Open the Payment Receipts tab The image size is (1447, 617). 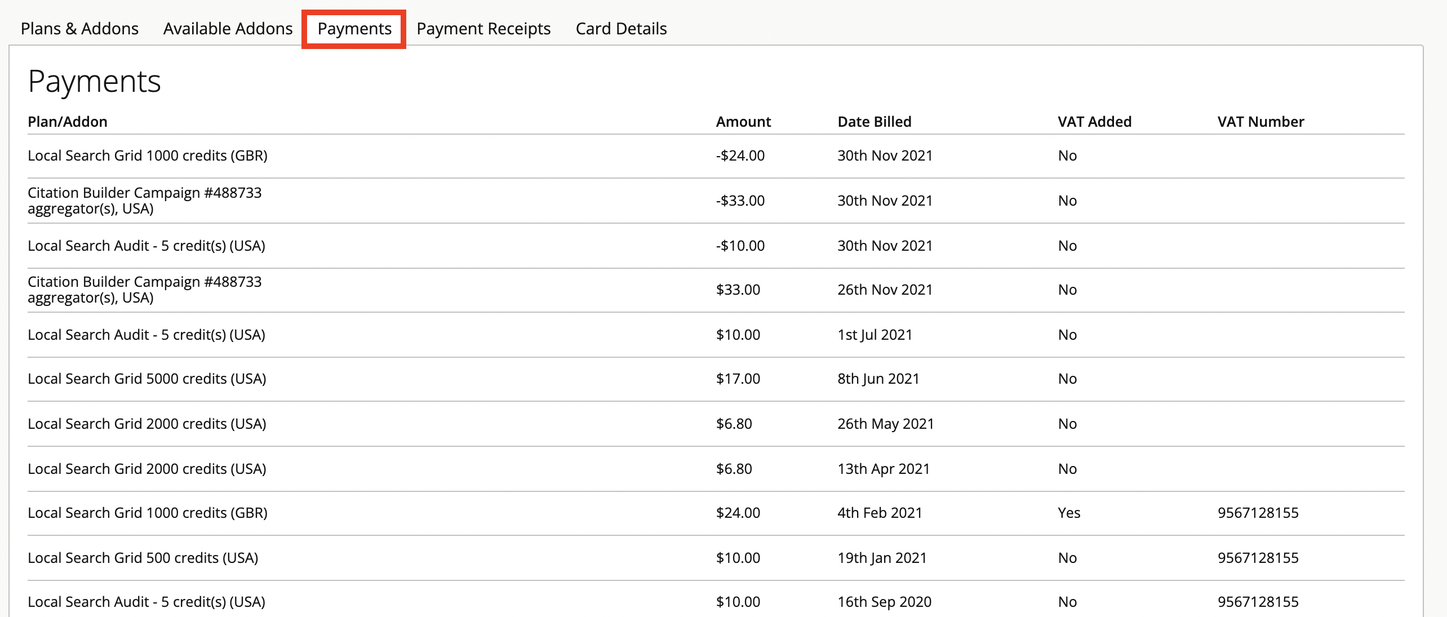(x=483, y=29)
